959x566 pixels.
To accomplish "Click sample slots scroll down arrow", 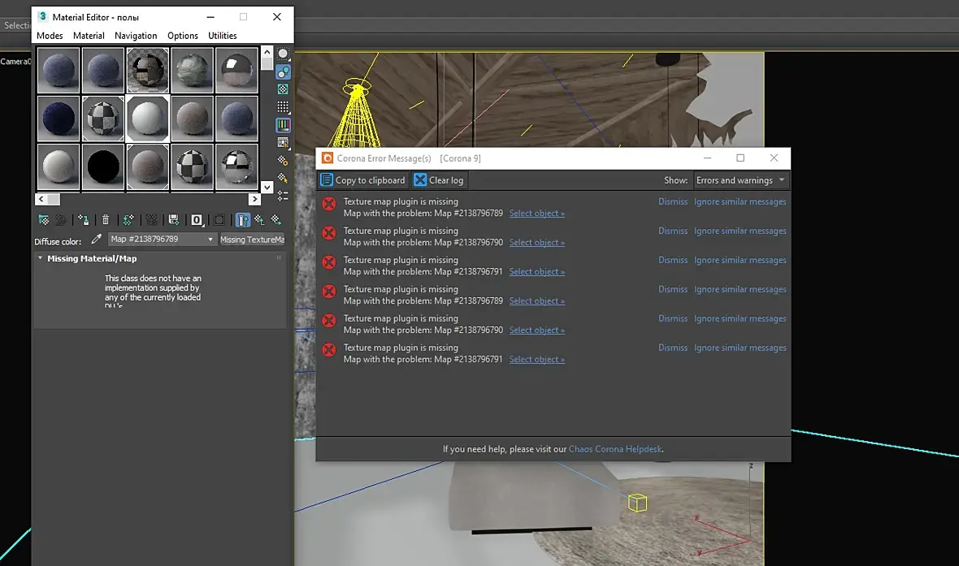I will 267,187.
